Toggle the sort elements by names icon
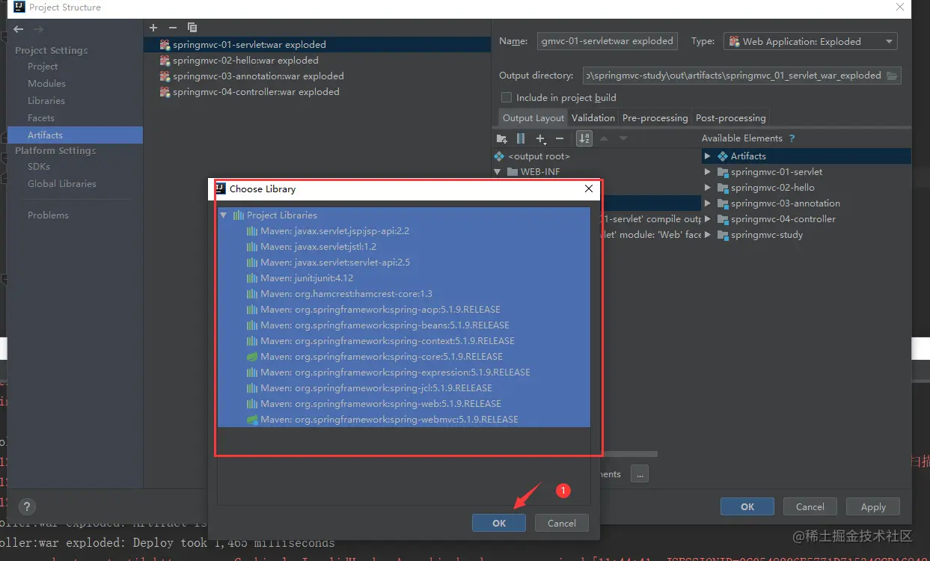Screen dimensions: 930x561 coord(584,138)
